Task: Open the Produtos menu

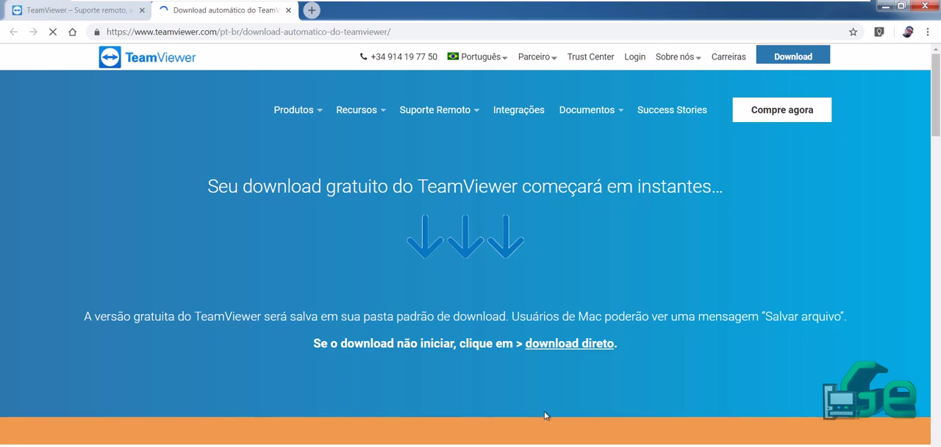Action: [x=298, y=110]
